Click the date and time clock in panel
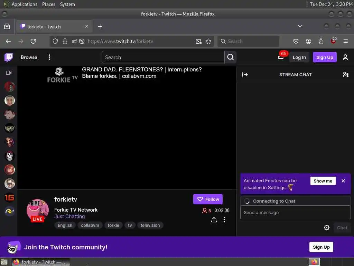This screenshot has width=354, height=266. pos(331,4)
